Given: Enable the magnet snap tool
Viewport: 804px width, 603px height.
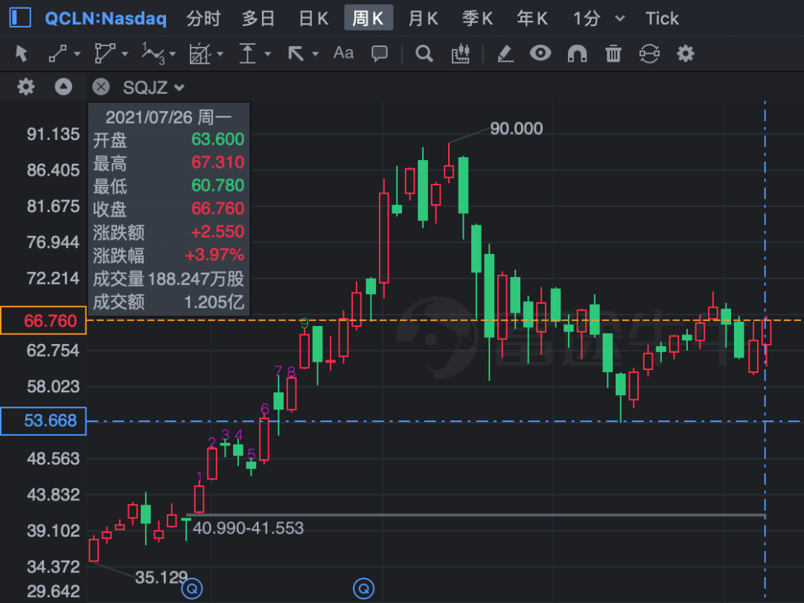Looking at the screenshot, I should pyautogui.click(x=578, y=53).
